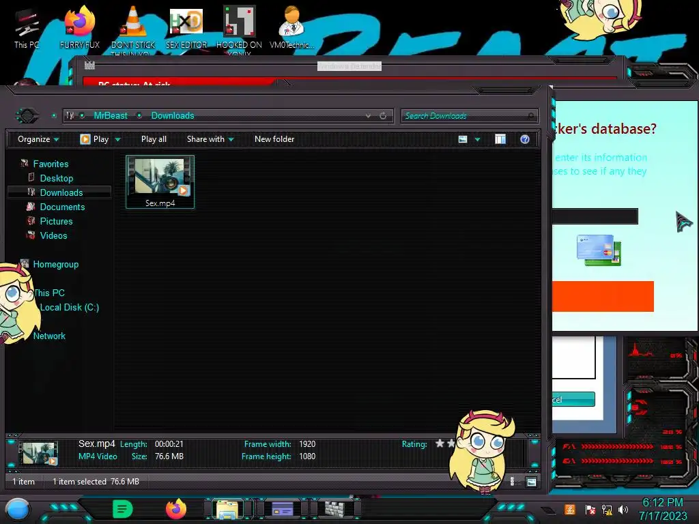Click the credit card icon in right window
Screen dimensions: 699x524
(599, 250)
